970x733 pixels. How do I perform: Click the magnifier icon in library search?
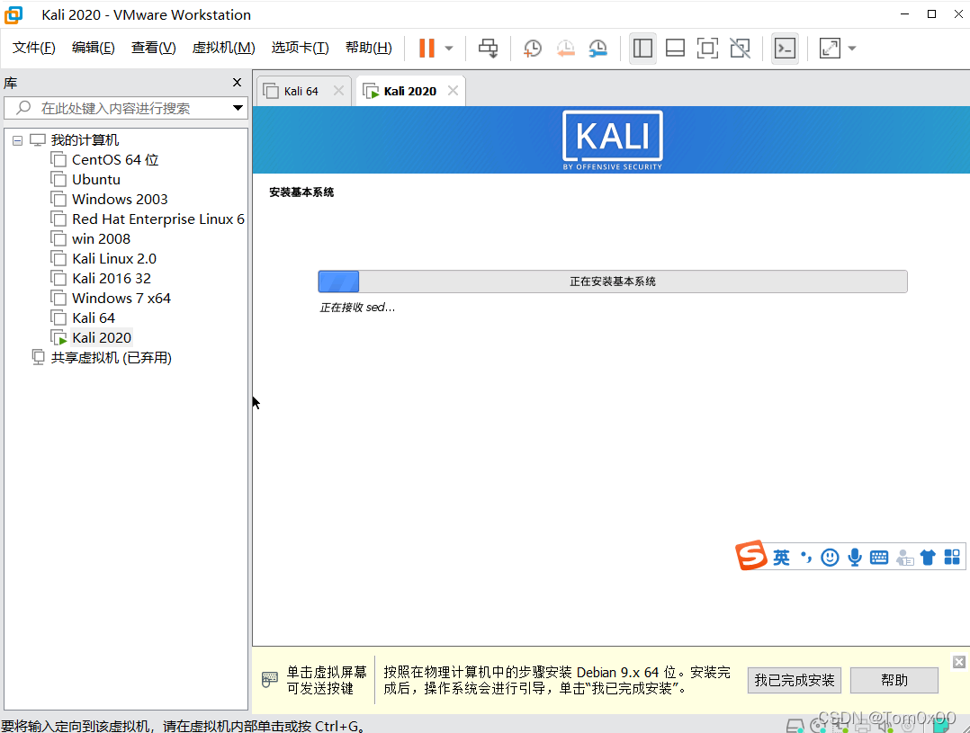[22, 108]
